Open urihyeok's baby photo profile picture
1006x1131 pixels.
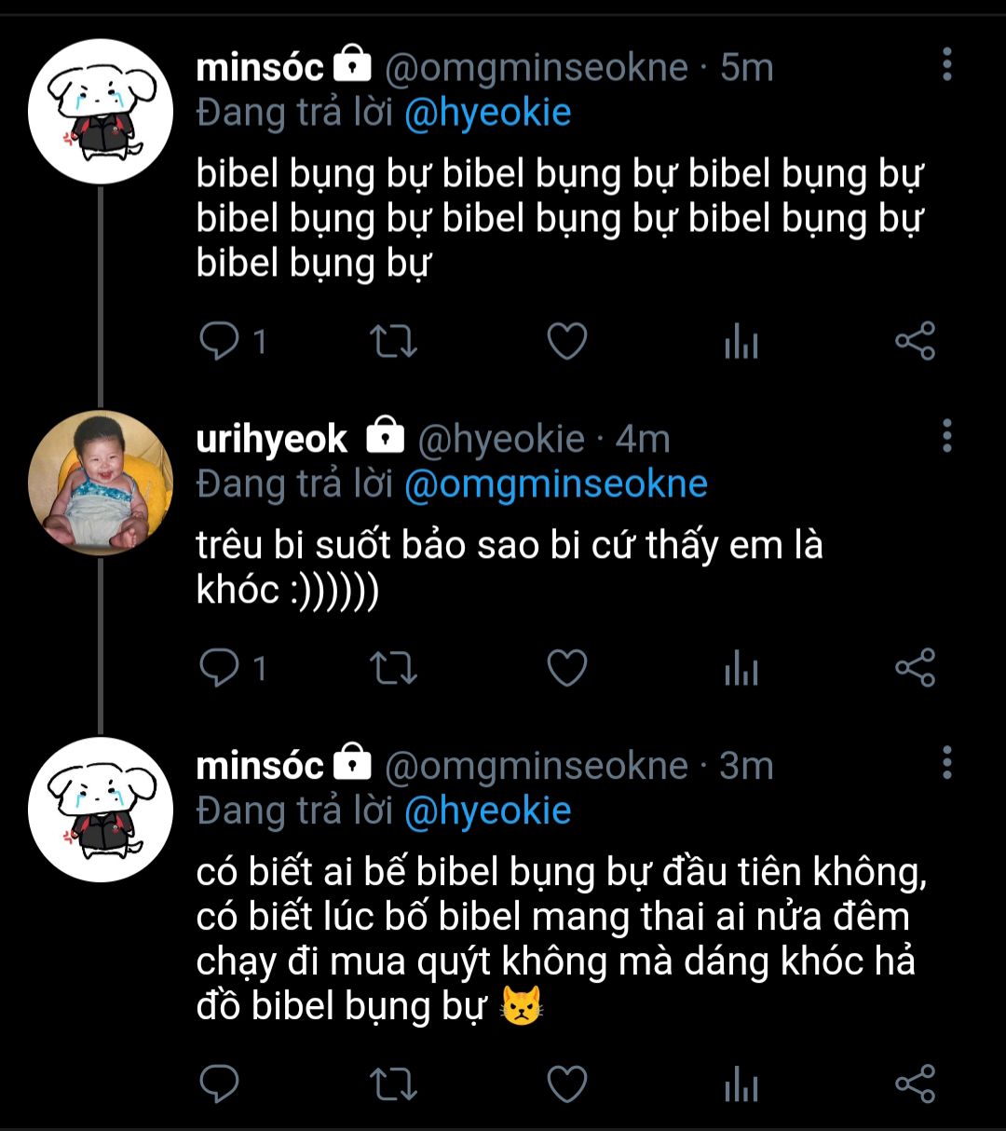pos(101,483)
